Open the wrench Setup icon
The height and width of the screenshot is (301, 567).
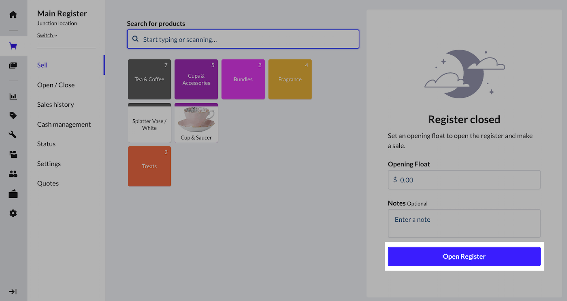pos(13,135)
